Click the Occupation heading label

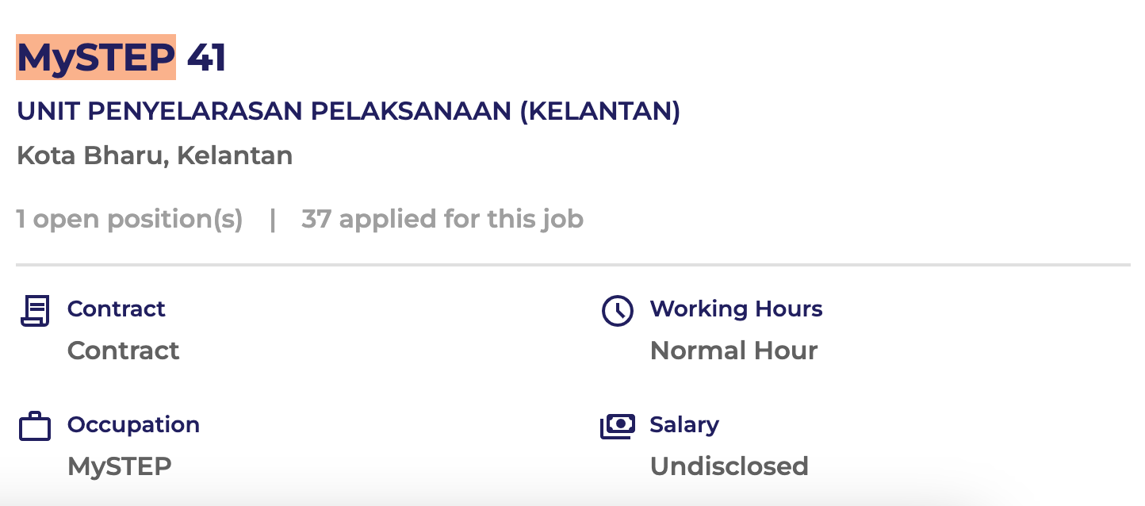pos(133,424)
